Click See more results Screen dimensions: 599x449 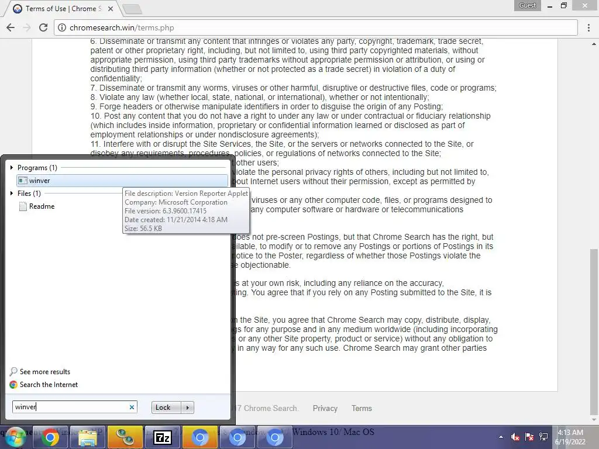pos(44,371)
